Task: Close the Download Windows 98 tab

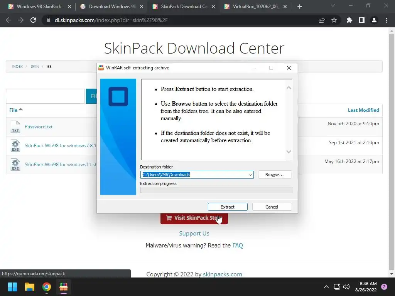Action: 142,7
